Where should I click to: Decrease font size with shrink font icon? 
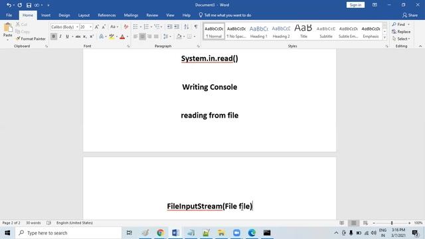click(x=104, y=27)
